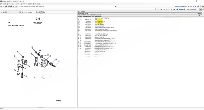
Task: Click the Add Labor Rate button
Action: tap(191, 9)
